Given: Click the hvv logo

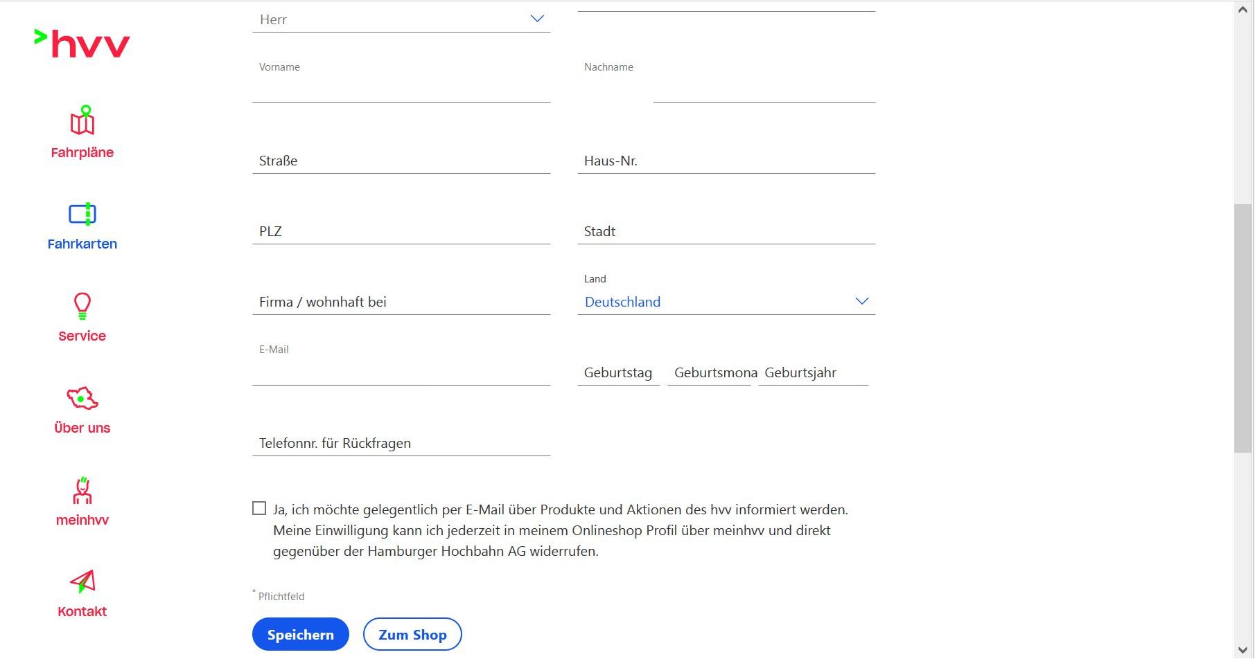Looking at the screenshot, I should click(x=82, y=43).
